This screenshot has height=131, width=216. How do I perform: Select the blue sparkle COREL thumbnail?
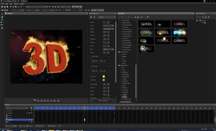point(179,32)
